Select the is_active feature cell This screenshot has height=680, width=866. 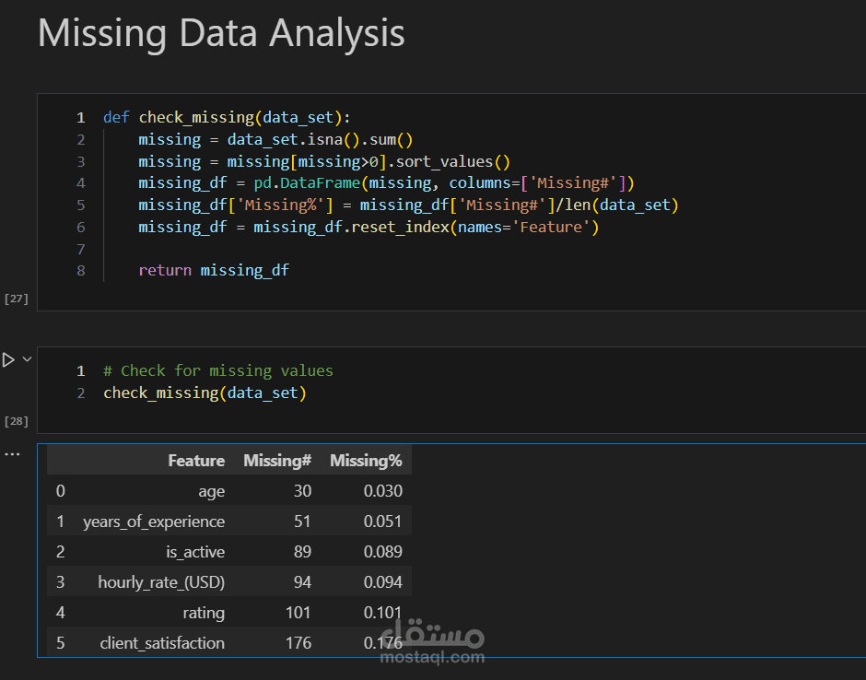195,552
